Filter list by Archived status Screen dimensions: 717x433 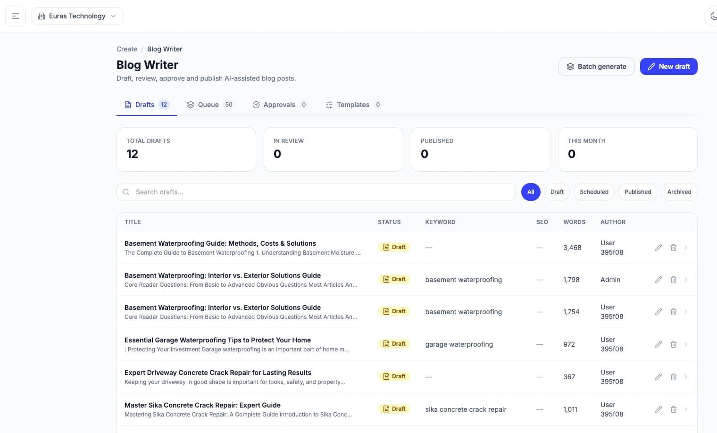[x=679, y=192]
